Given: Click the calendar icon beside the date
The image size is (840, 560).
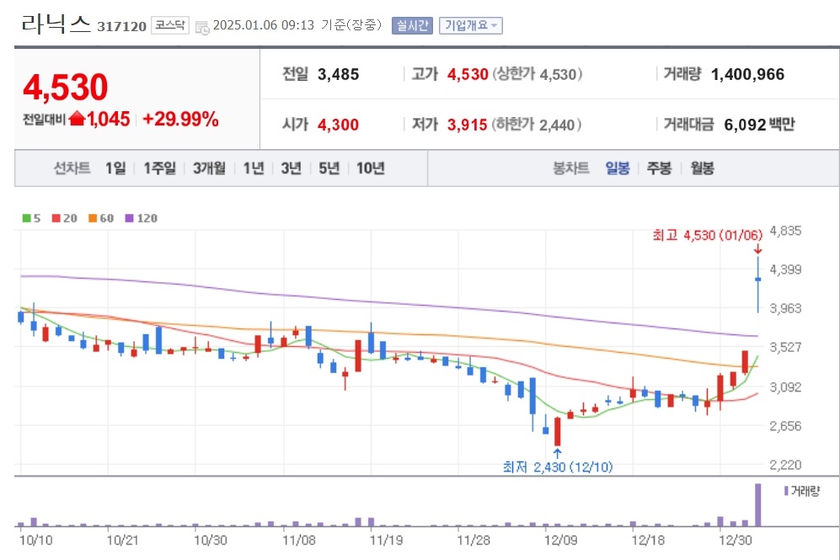Looking at the screenshot, I should click(x=202, y=27).
